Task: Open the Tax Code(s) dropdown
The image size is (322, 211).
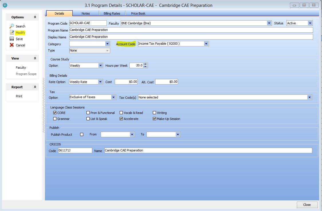Action: (x=309, y=97)
